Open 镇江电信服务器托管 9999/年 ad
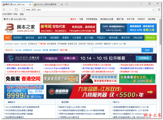Viewport: 163px width, 120px height. (x=24, y=92)
